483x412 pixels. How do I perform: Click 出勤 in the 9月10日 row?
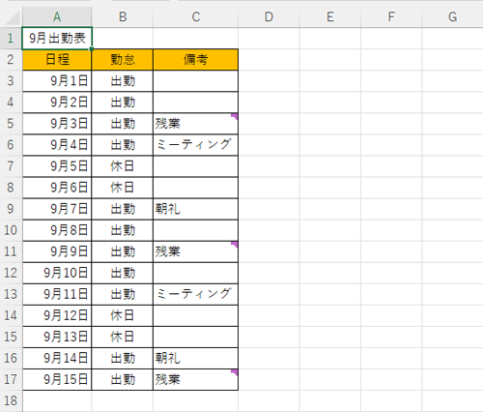coord(123,273)
